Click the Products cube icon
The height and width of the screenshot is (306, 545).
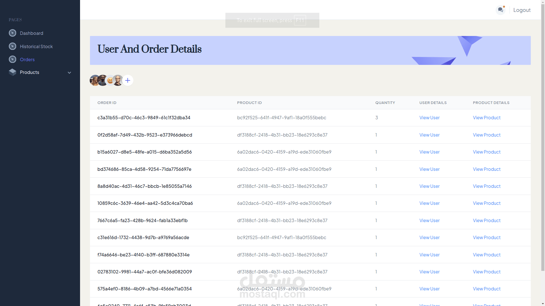(x=12, y=72)
